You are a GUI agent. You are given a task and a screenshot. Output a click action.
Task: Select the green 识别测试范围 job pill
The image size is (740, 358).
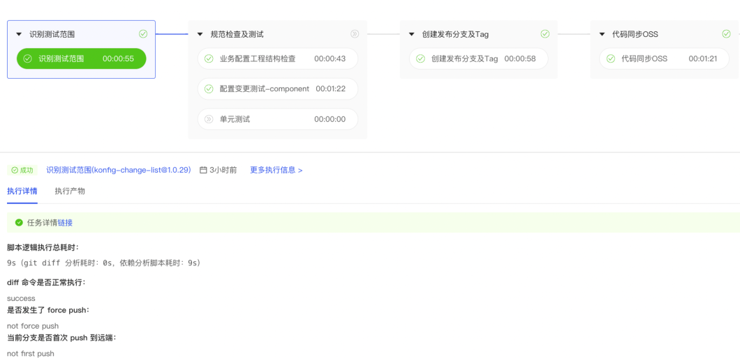81,59
